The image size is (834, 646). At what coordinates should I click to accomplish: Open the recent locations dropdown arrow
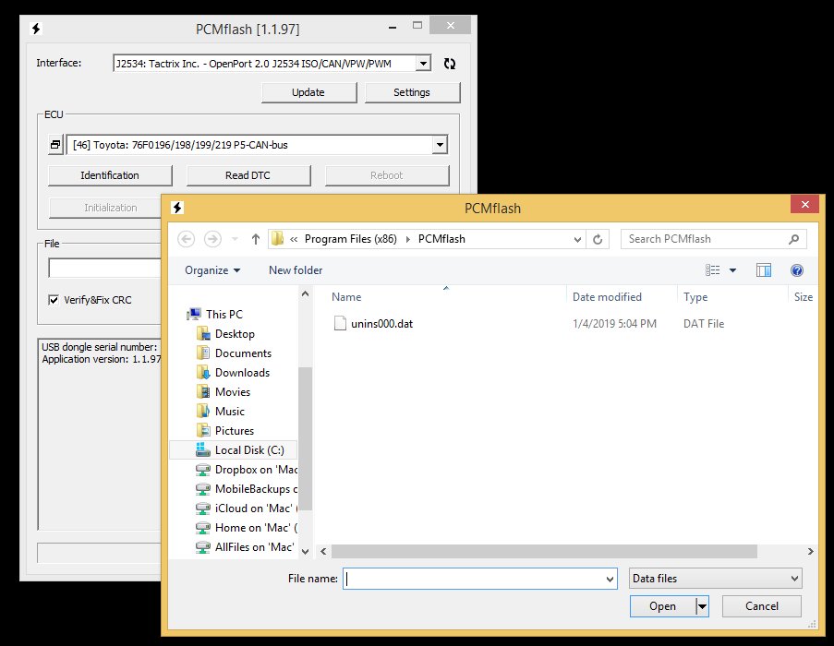tap(235, 239)
